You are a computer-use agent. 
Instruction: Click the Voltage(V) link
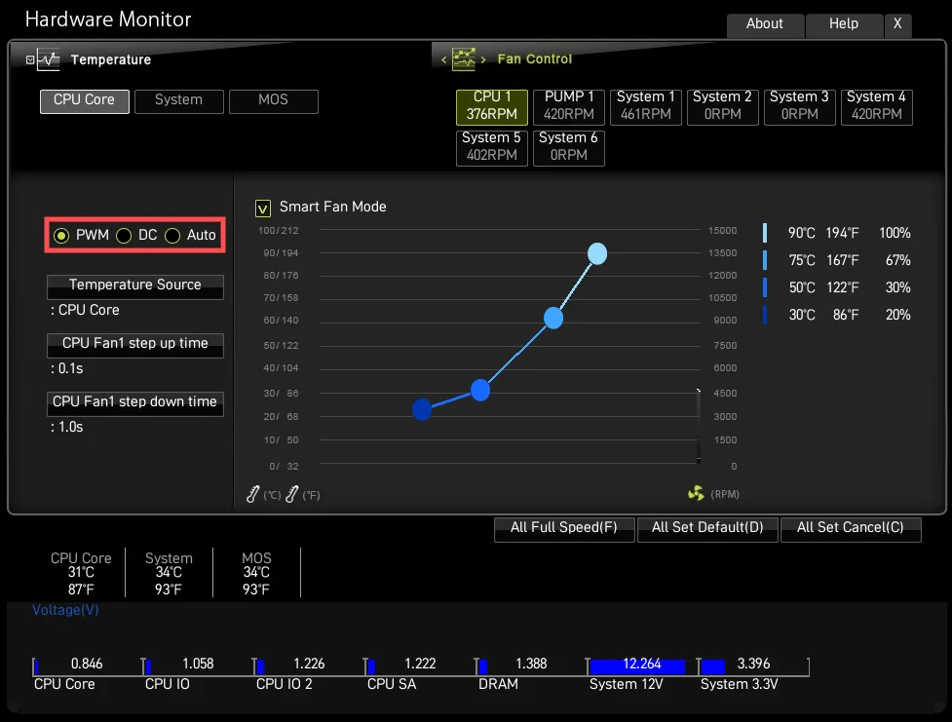click(64, 609)
